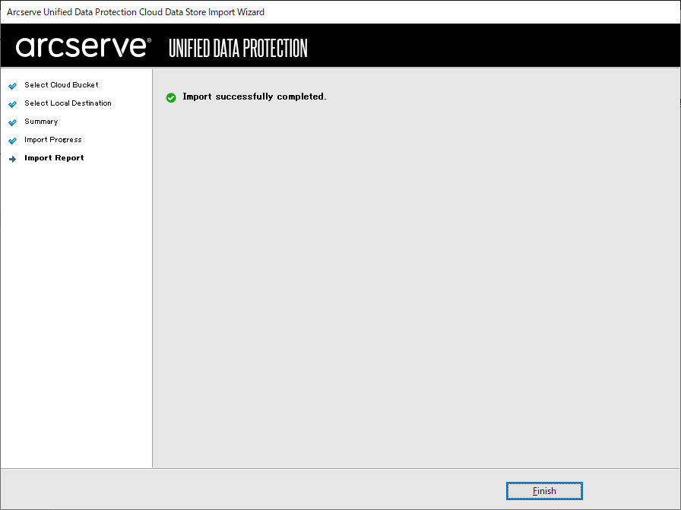Click the checkmark beside Select Local Destination

(x=13, y=104)
